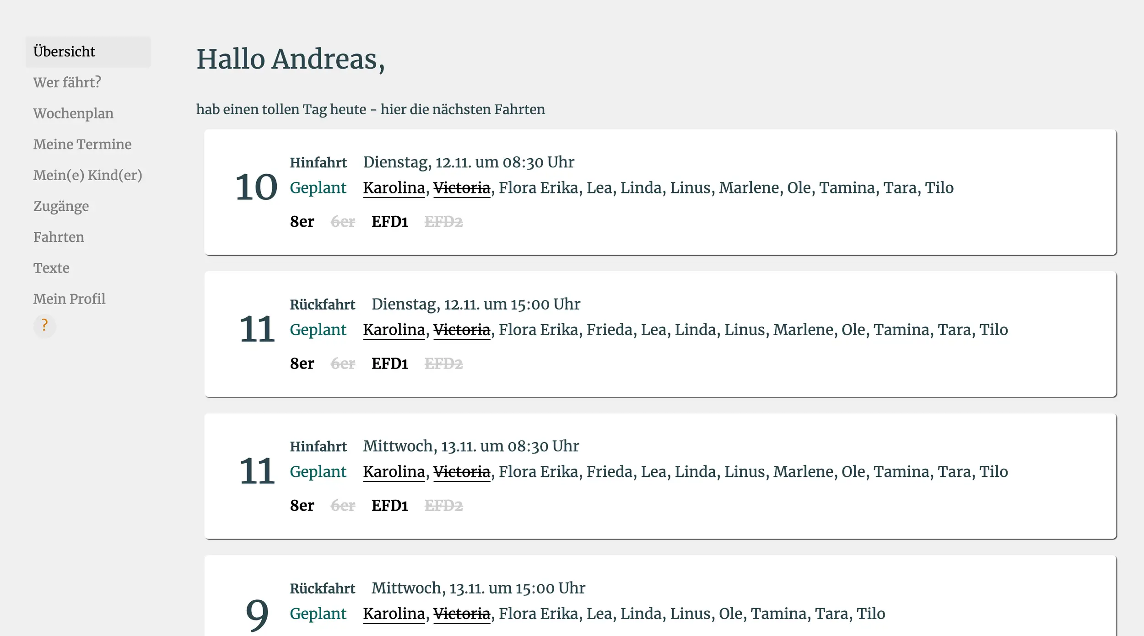Open the Wer fährt? menu item
This screenshot has width=1144, height=636.
tap(67, 82)
